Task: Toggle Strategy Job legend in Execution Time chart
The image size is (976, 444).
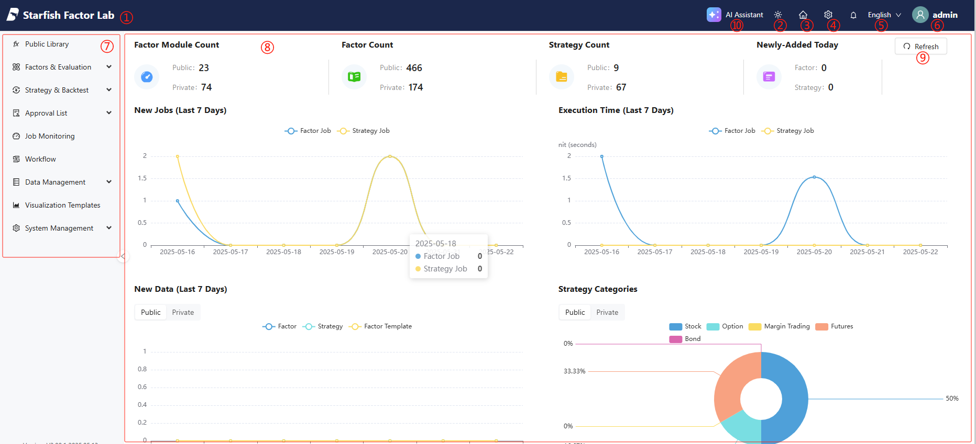Action: (789, 131)
